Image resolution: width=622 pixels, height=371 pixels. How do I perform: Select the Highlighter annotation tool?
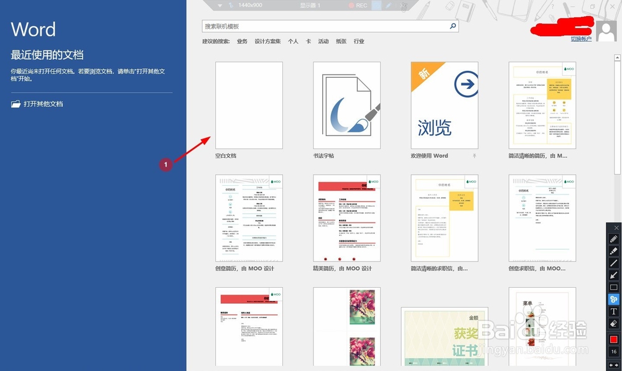[614, 251]
